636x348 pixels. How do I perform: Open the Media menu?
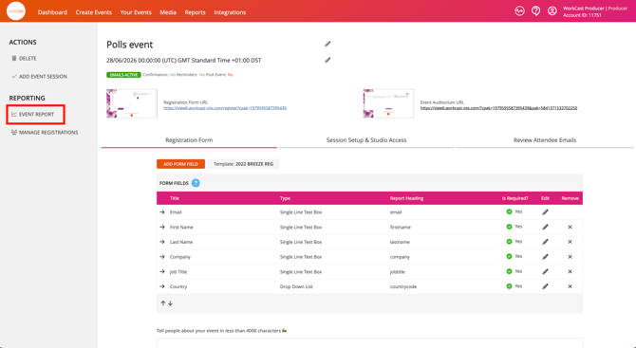pyautogui.click(x=168, y=12)
